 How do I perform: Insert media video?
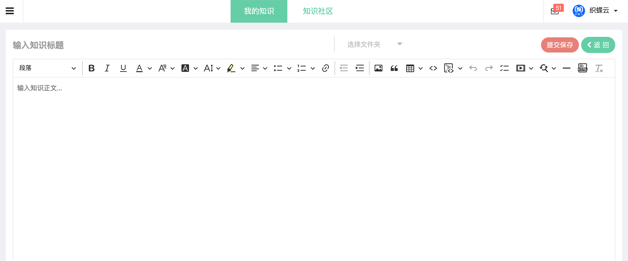click(x=521, y=68)
